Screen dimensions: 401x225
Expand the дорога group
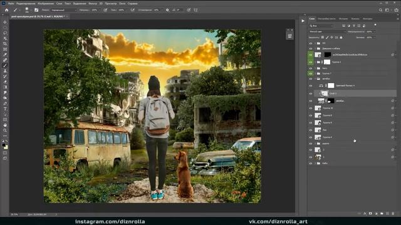[315, 144]
